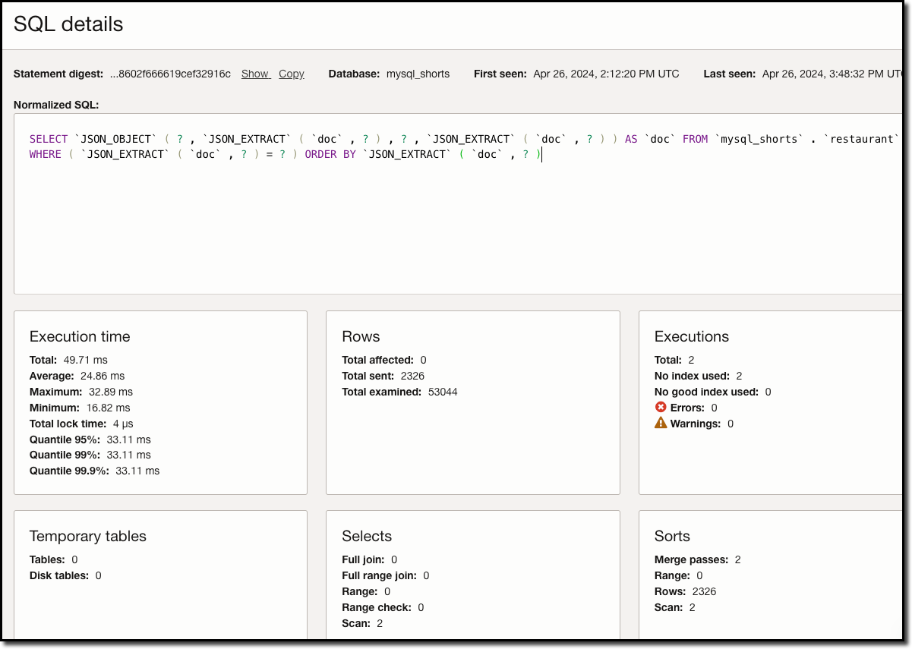Click the mysql_shorts database name
The image size is (912, 649).
pos(418,74)
